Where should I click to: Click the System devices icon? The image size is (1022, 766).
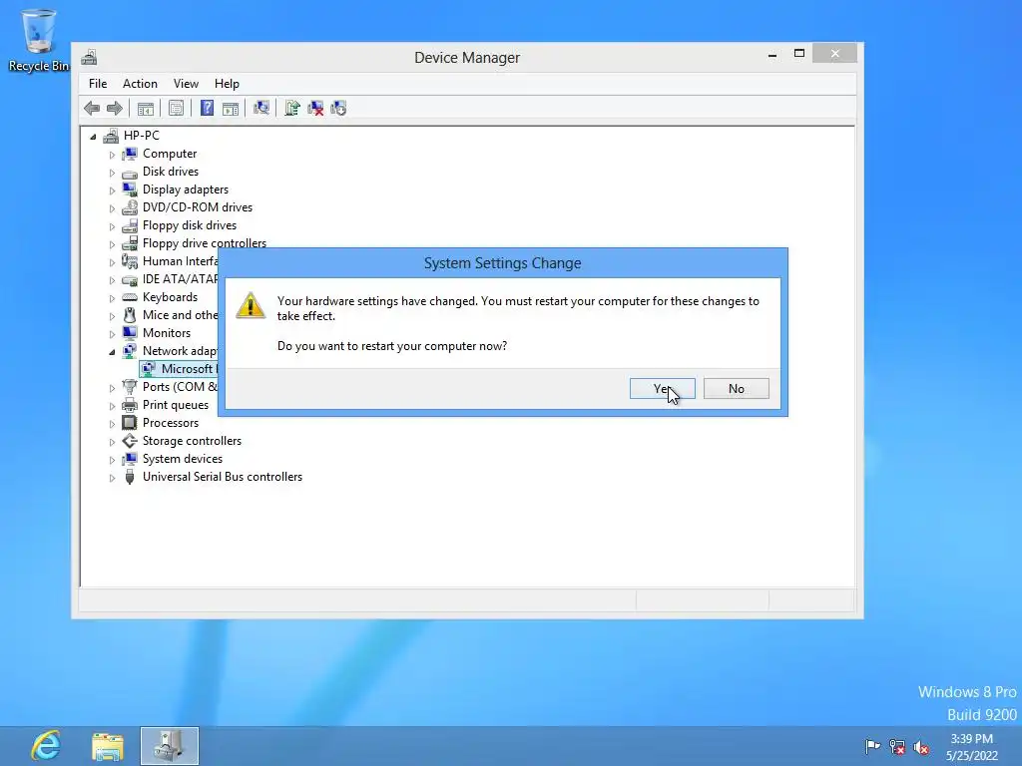coord(130,459)
